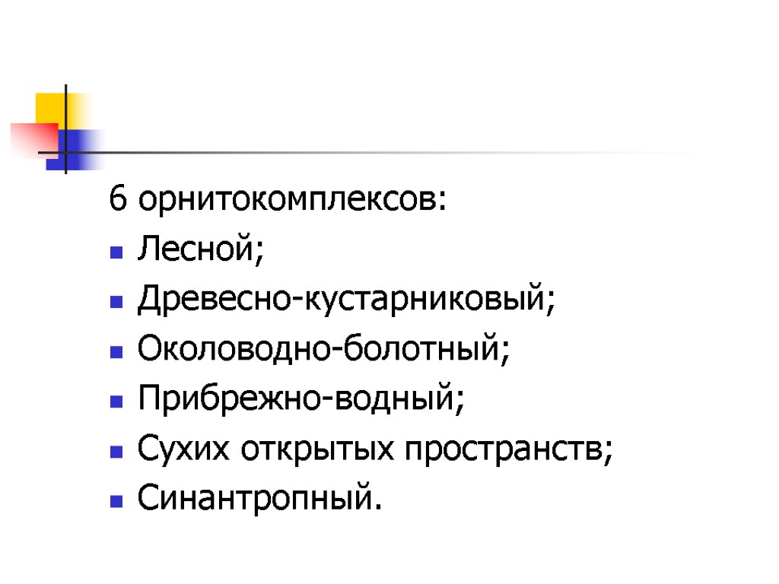Click the horizontal divider line under the title area
Viewport: 779px width, 584px height.
[x=380, y=153]
